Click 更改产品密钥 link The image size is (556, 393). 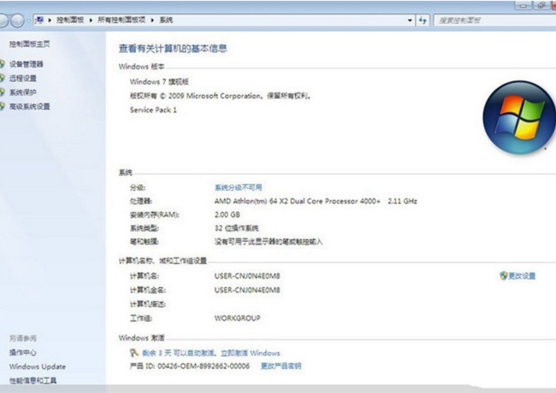[x=281, y=366]
